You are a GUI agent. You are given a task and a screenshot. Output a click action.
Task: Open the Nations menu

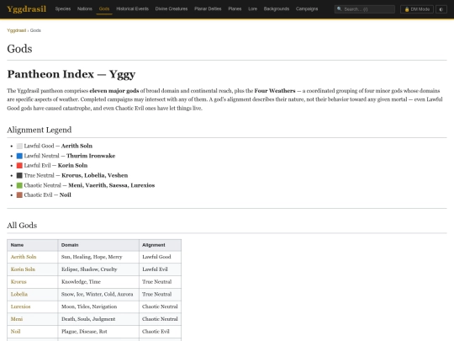pos(85,9)
